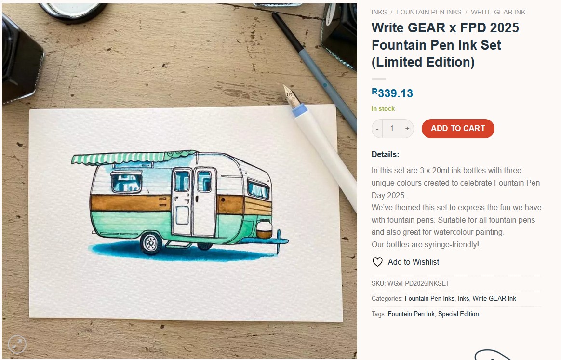Open the INKS breadcrumb link
Image resolution: width=561 pixels, height=360 pixels.
pos(379,12)
